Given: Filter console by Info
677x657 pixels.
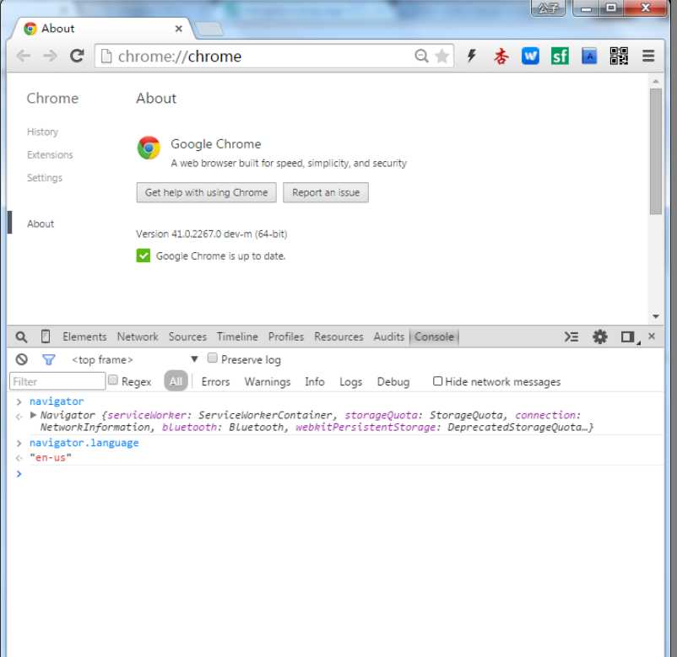Looking at the screenshot, I should [x=314, y=382].
